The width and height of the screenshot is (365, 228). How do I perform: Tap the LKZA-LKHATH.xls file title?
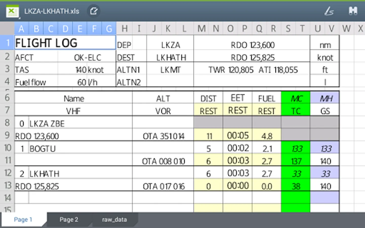[52, 11]
